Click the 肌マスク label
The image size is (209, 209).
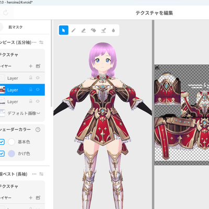(x=16, y=27)
